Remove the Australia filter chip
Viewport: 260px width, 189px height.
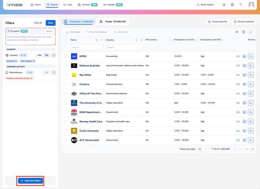16,61
